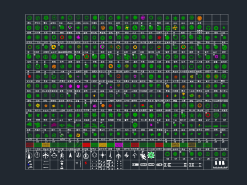Select the crosshair circle compass symbol
Viewport: 247px width, 185px height.
37,155
